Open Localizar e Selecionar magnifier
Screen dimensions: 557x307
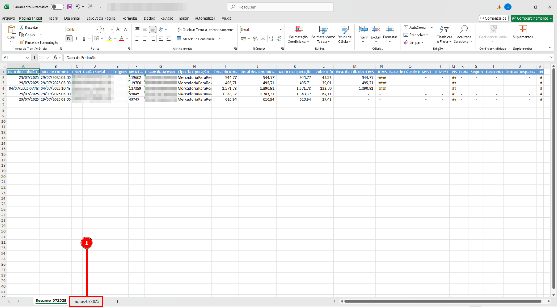(463, 30)
